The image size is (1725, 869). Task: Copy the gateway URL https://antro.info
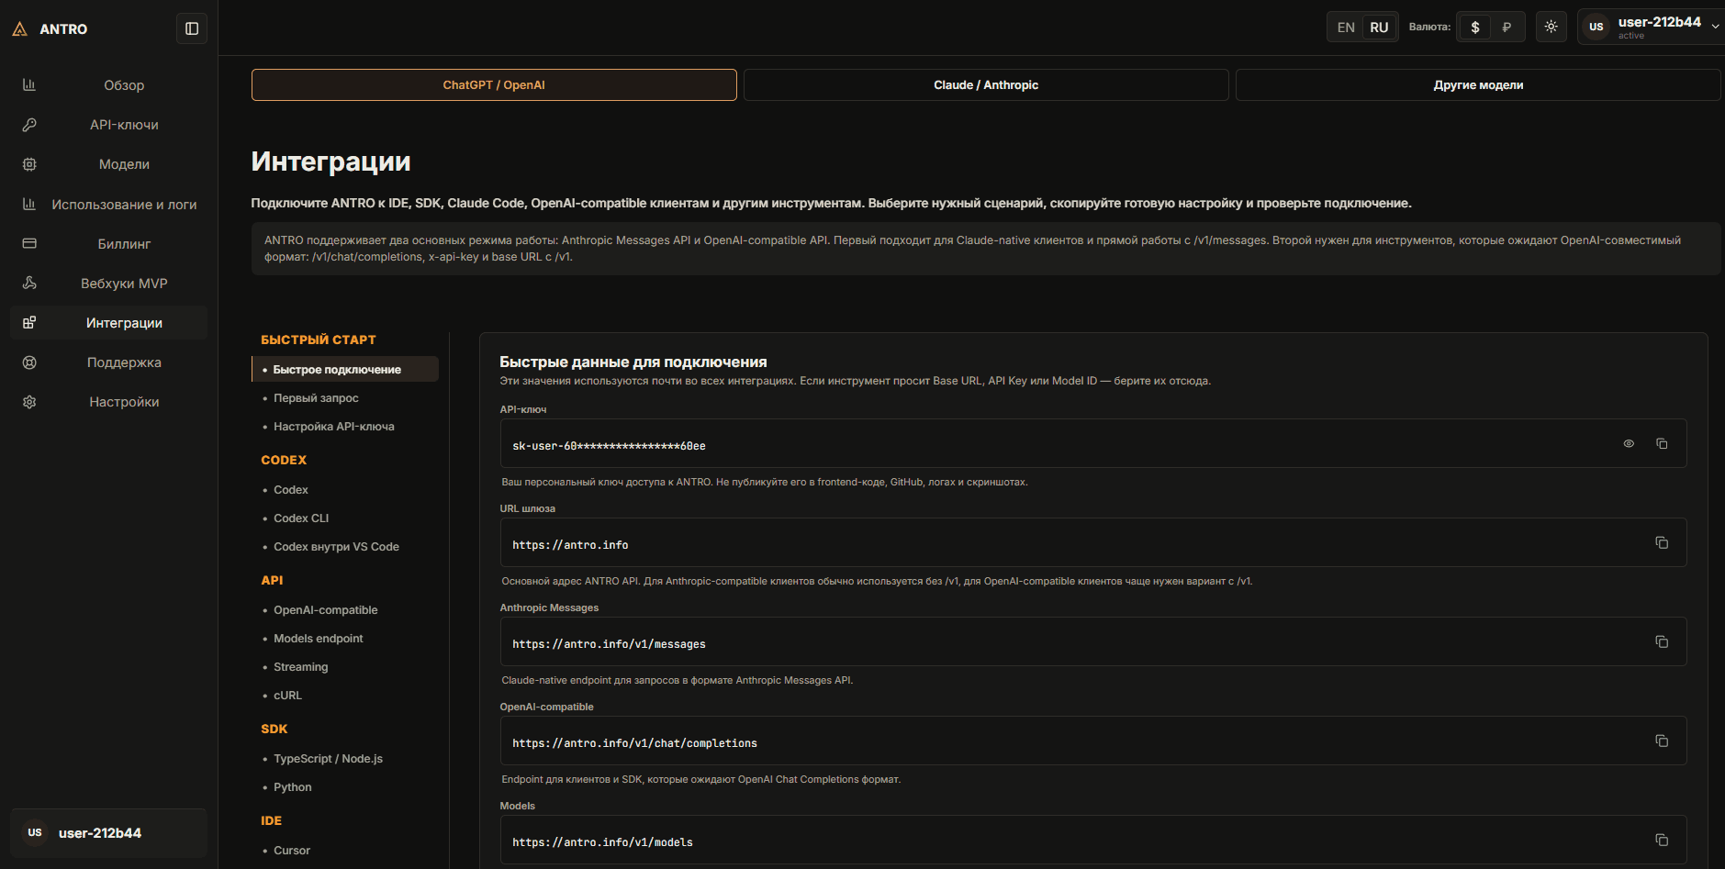click(1662, 543)
